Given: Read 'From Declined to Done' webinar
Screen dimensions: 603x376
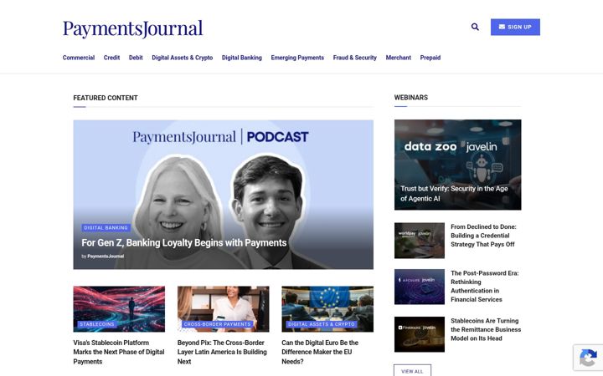Looking at the screenshot, I should click(483, 236).
